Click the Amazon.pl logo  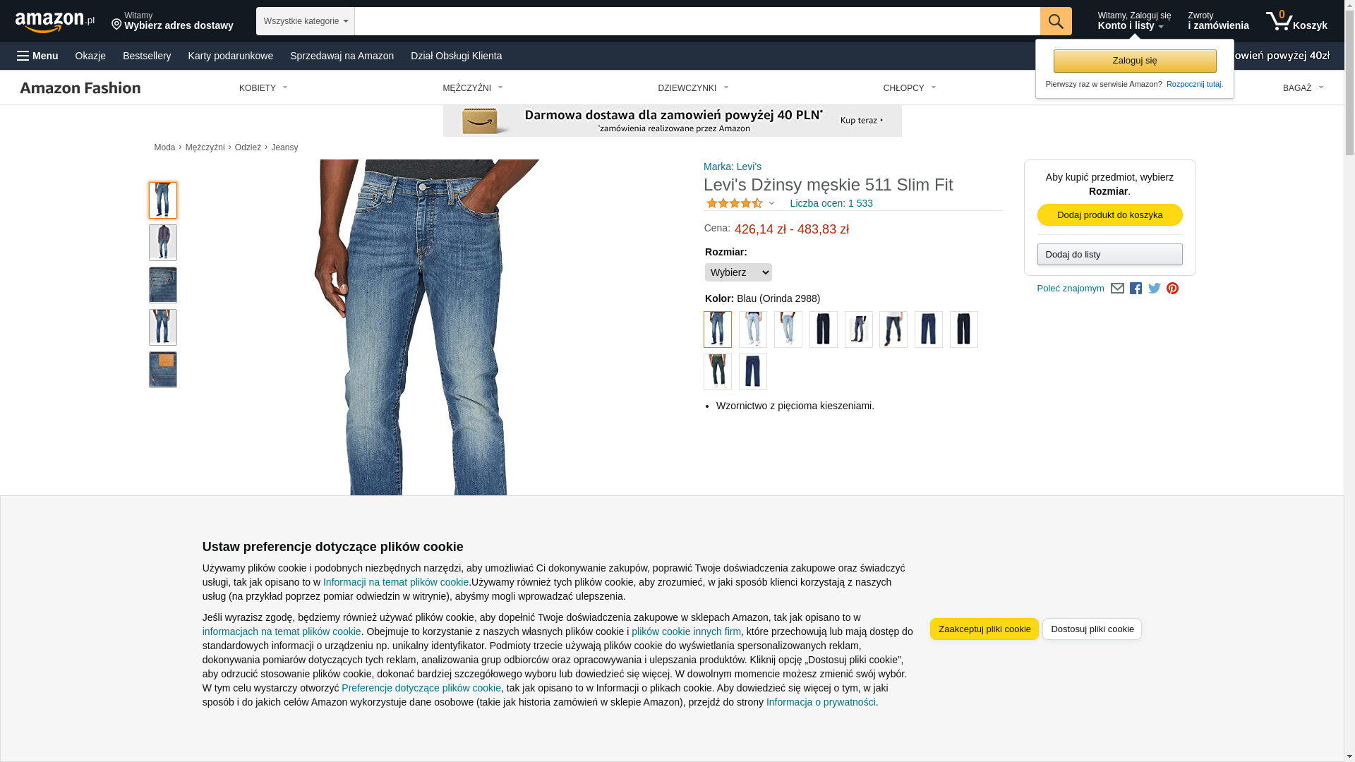tap(55, 22)
